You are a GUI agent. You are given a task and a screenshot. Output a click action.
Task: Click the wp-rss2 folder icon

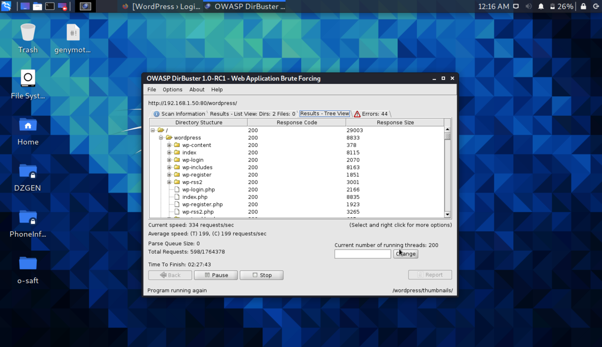coord(177,182)
